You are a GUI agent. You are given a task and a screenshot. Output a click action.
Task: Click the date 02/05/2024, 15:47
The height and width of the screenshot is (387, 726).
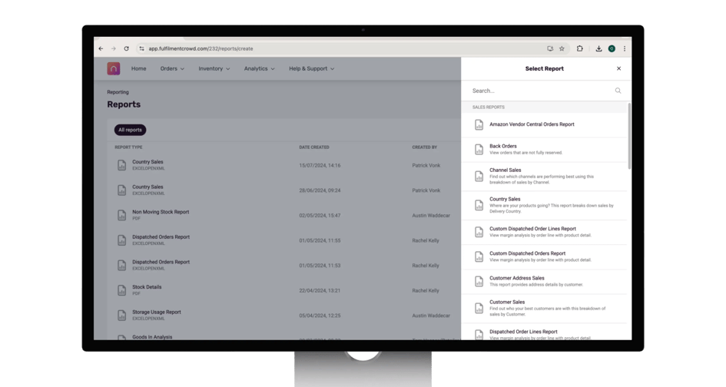(320, 216)
